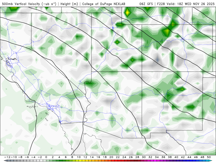This screenshot has height=162, width=216.
Task: Click the "10" colorbar label
Action: tap(79, 157)
